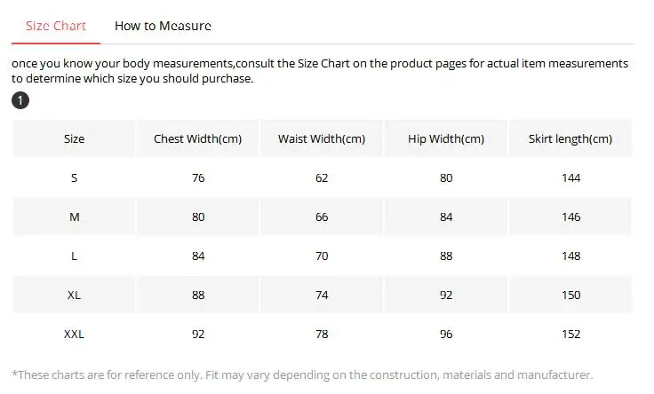The height and width of the screenshot is (394, 654).
Task: Click the XXL size row label
Action: pyautogui.click(x=75, y=335)
